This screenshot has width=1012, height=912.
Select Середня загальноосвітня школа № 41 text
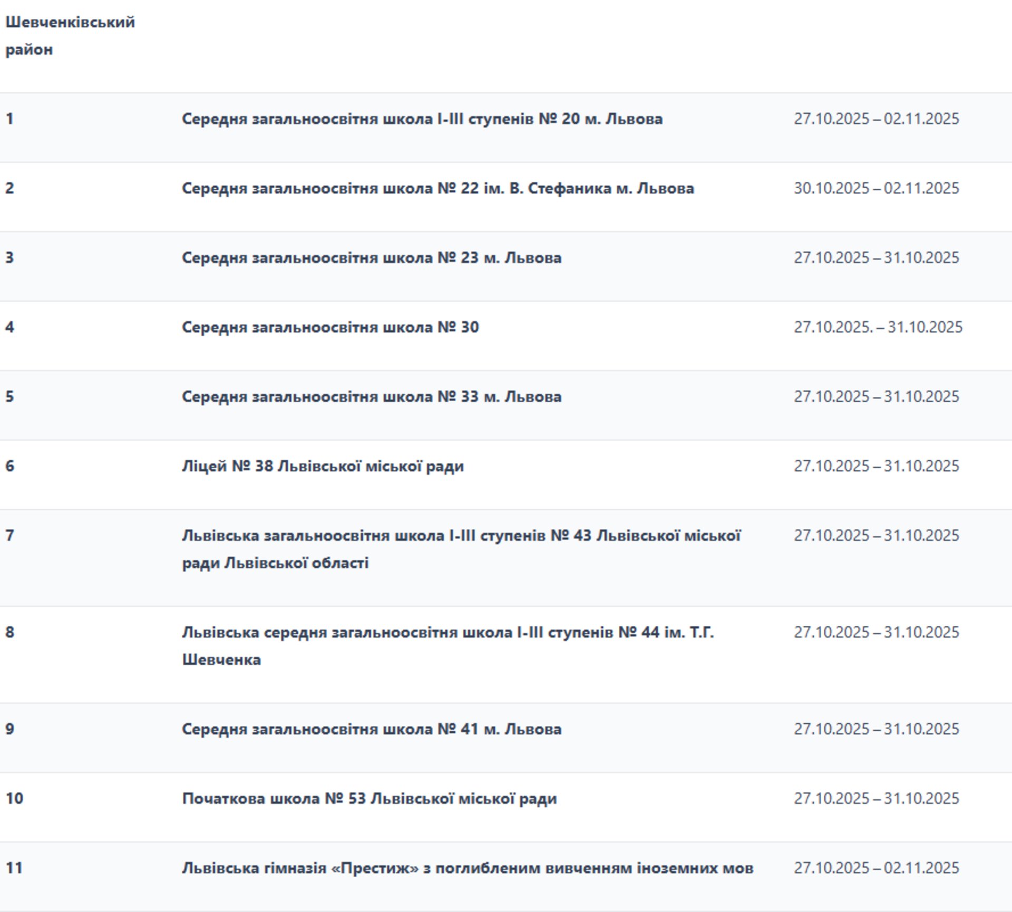click(x=371, y=730)
